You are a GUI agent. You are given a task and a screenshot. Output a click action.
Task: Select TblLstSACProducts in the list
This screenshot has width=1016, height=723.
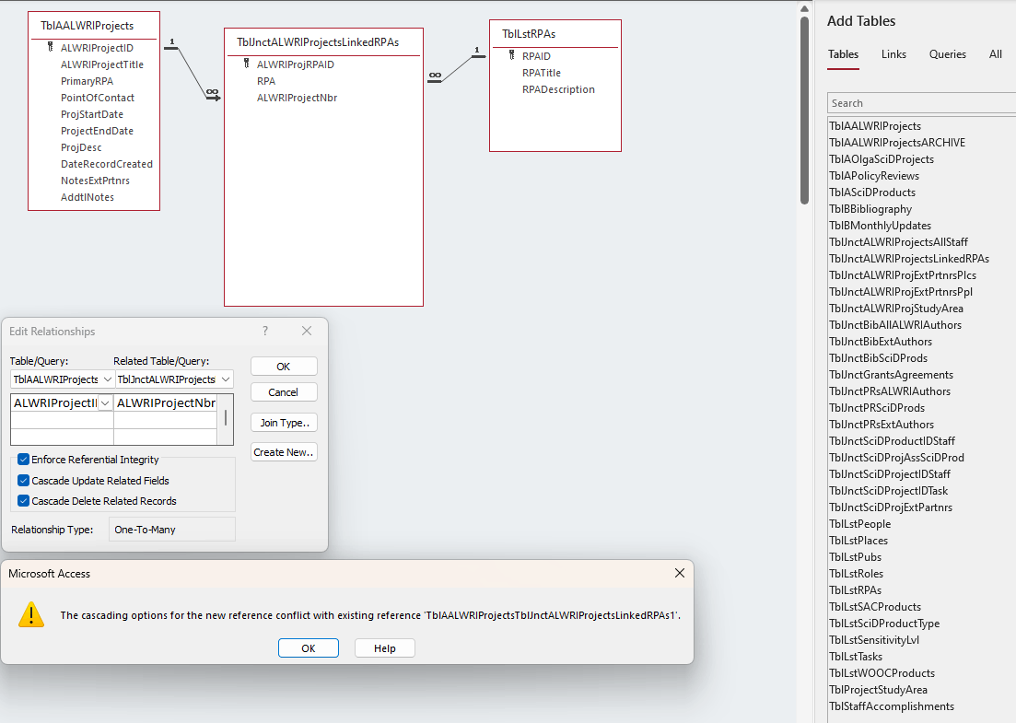coord(875,607)
